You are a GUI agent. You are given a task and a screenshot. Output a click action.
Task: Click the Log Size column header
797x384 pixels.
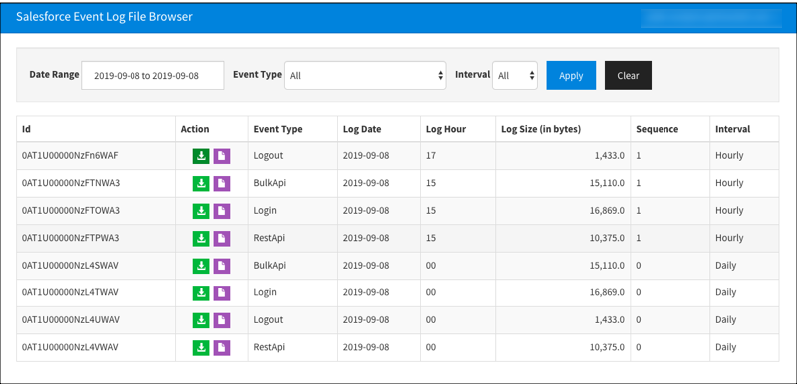(x=541, y=129)
